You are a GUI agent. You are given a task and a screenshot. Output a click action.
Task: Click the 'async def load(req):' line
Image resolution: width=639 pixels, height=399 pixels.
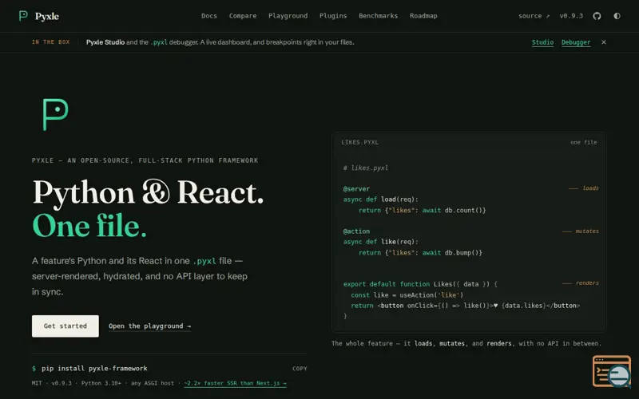point(381,199)
